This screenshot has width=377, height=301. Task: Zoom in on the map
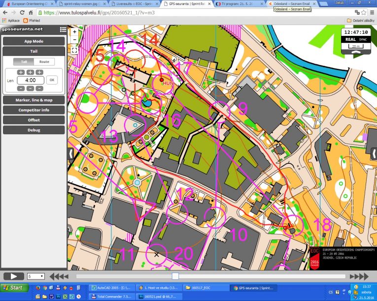[x=74, y=31]
